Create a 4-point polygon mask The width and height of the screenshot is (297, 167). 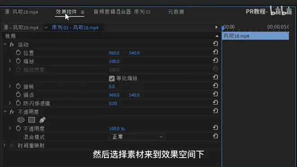31,120
